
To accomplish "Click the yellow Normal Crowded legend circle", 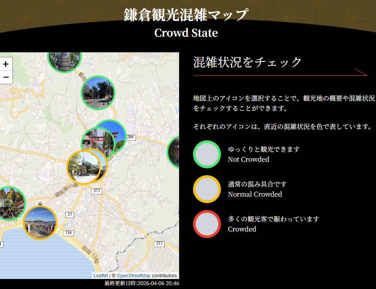I will coord(207,189).
